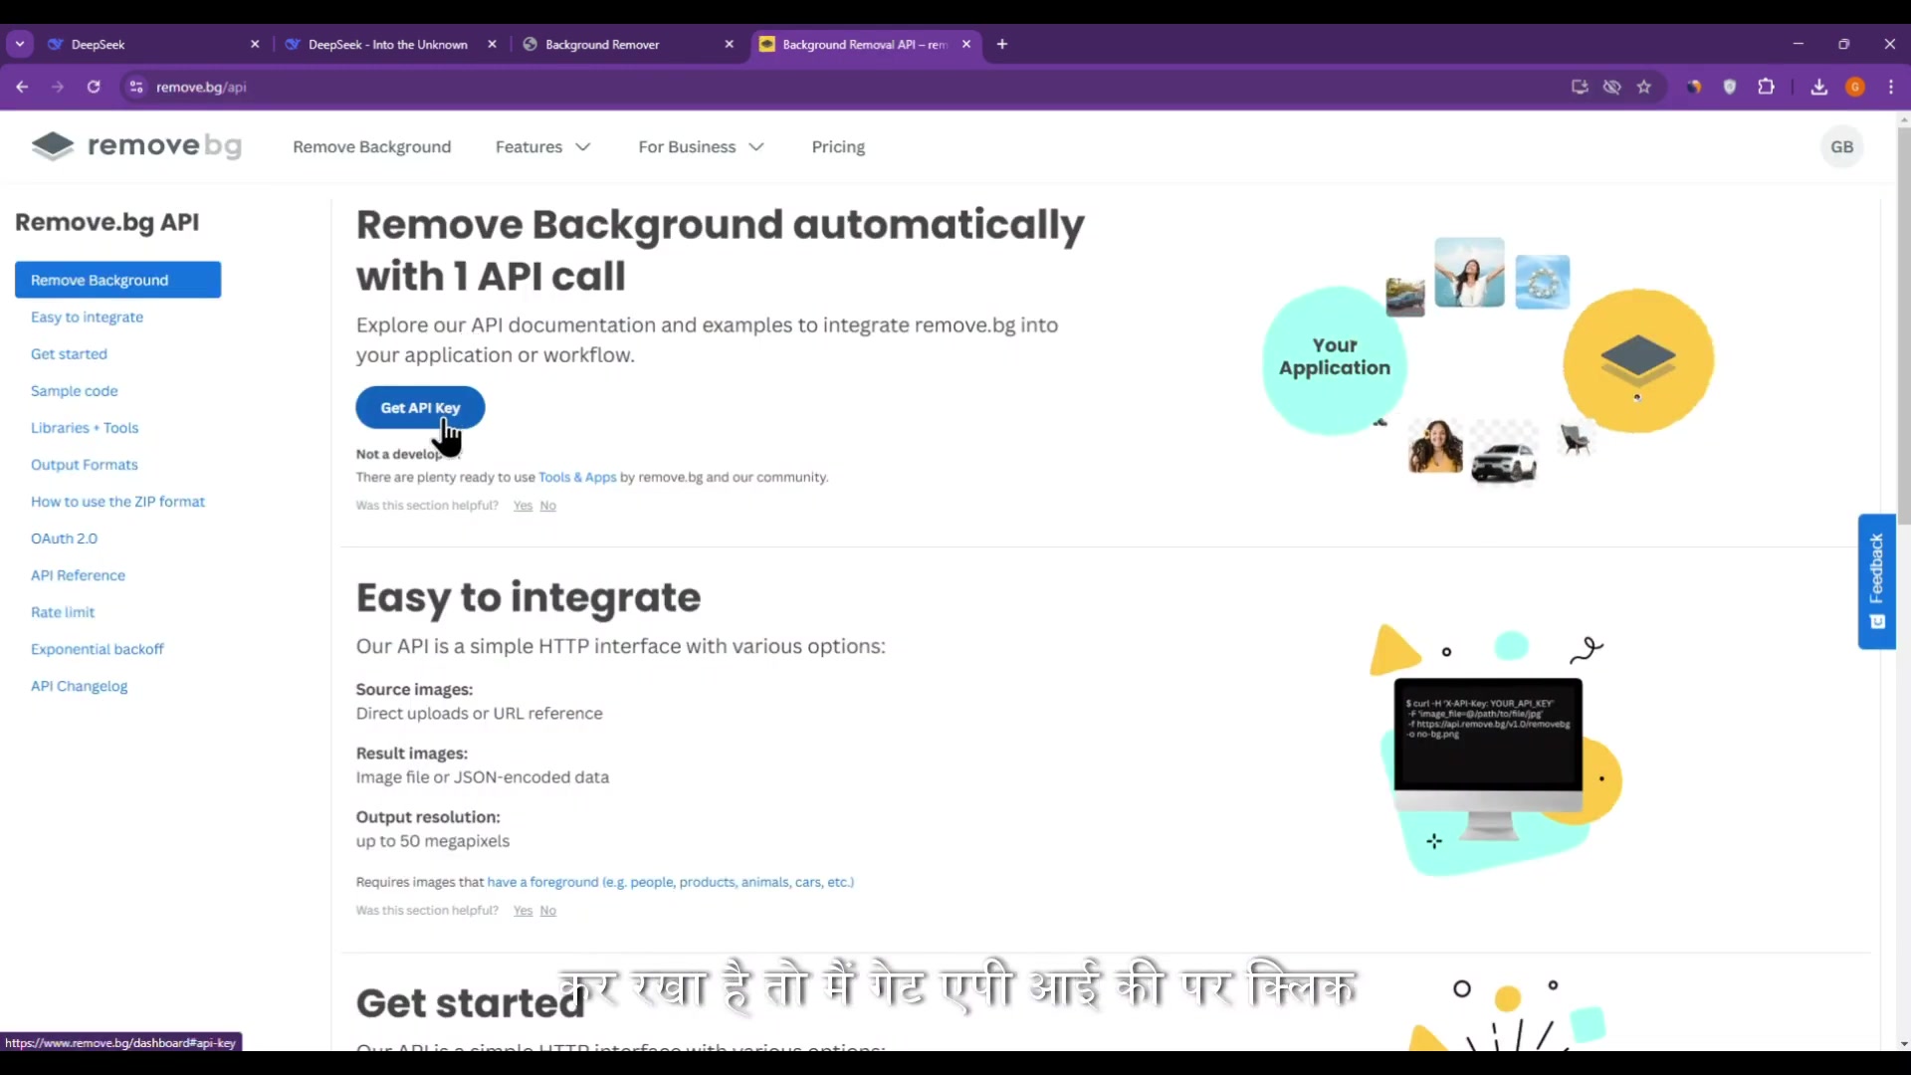Open Sample code sidebar link
The width and height of the screenshot is (1911, 1075).
(74, 390)
